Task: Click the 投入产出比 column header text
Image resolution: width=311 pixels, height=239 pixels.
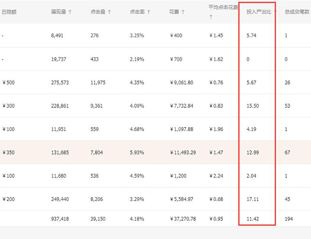Action: coord(259,12)
